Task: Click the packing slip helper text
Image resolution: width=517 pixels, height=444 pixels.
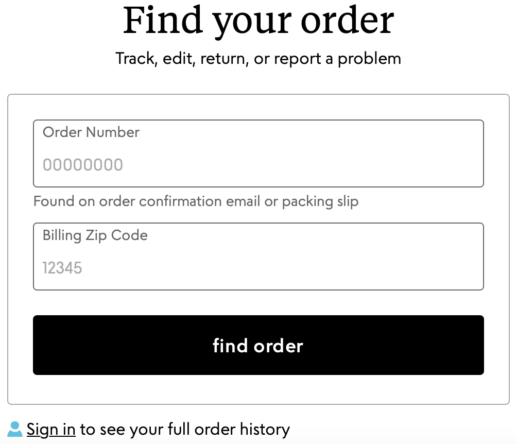Action: pos(196,201)
